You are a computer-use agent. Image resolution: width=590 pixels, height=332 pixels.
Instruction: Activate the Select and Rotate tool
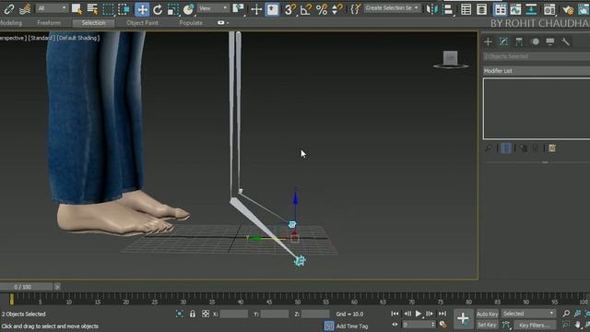click(x=158, y=9)
